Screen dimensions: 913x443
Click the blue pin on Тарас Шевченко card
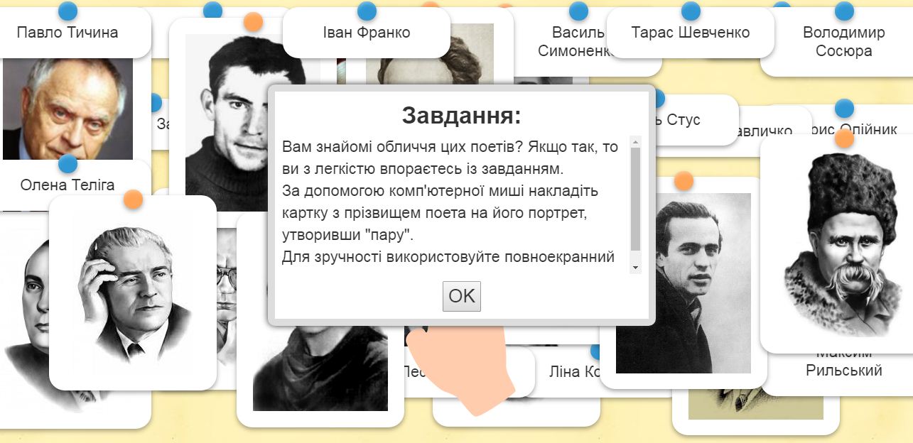(691, 11)
